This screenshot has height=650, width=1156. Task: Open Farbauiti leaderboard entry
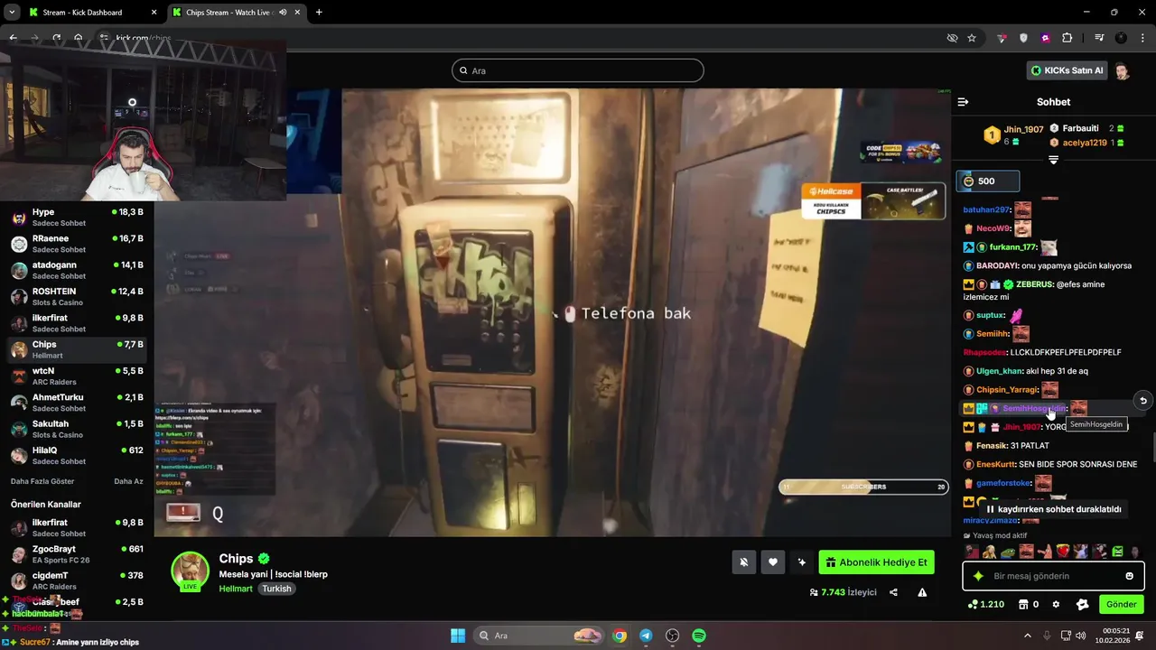pyautogui.click(x=1086, y=128)
